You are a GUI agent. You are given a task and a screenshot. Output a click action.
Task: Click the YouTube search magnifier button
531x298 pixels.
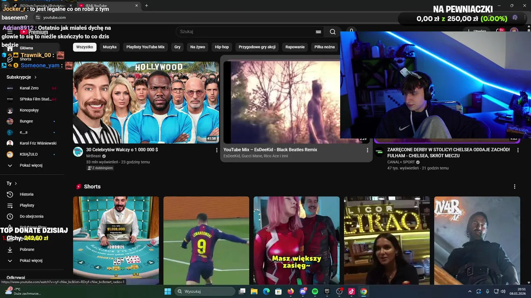pyautogui.click(x=333, y=32)
